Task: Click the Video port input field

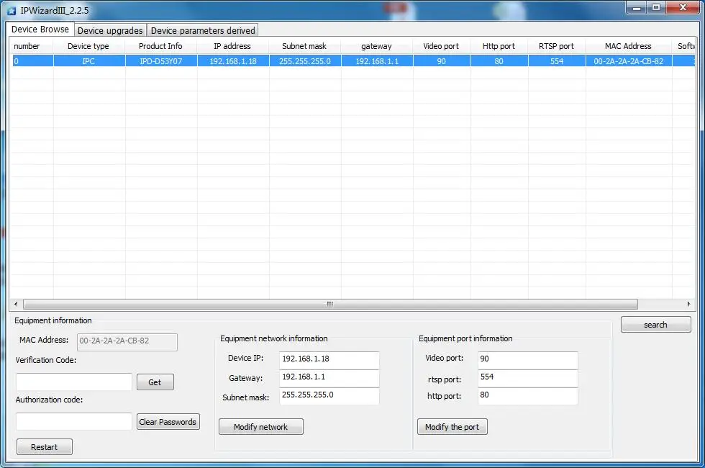Action: pyautogui.click(x=527, y=359)
